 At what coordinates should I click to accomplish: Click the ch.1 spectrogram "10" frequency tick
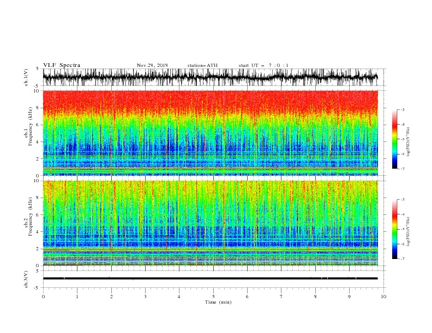[37, 91]
